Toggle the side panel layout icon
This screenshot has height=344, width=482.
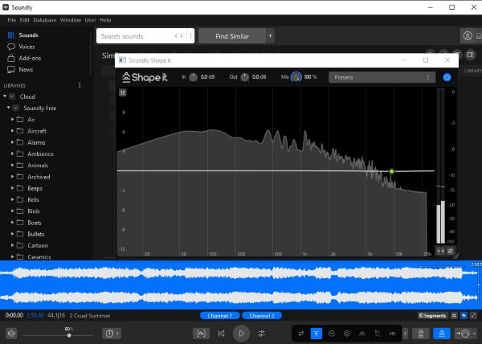pos(470,55)
